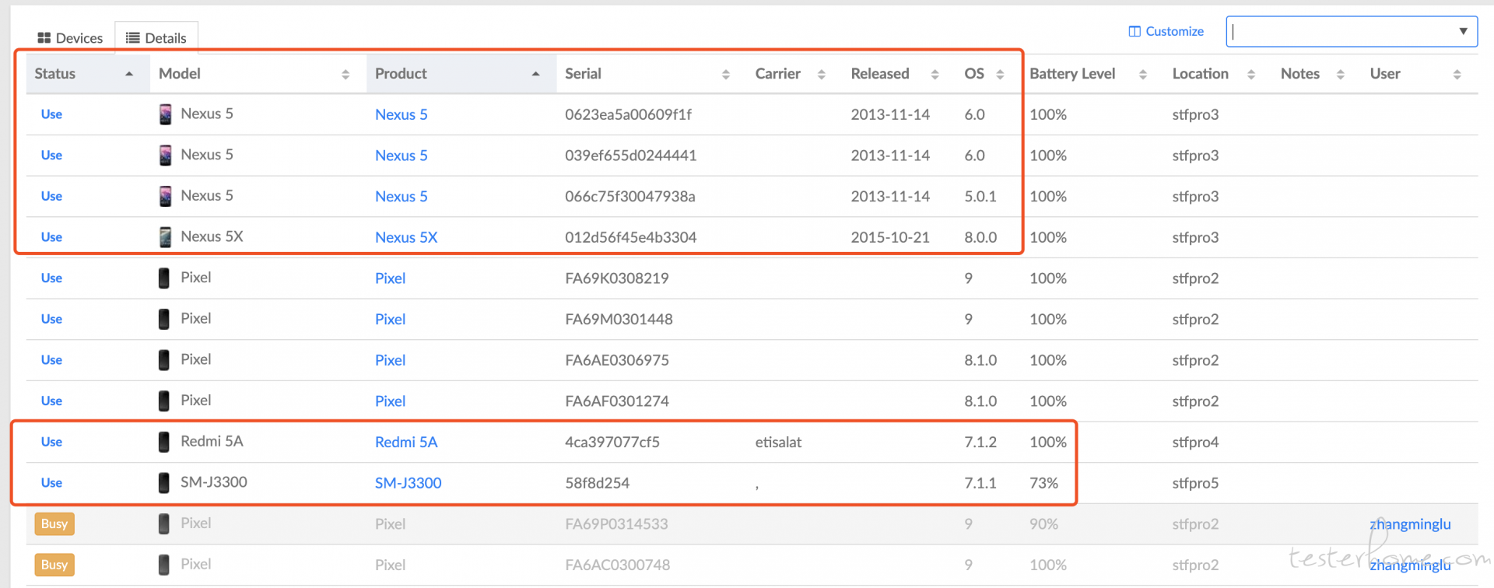Select the serial 58f8d254 cell
Screen dimensions: 1494x588
click(x=598, y=483)
